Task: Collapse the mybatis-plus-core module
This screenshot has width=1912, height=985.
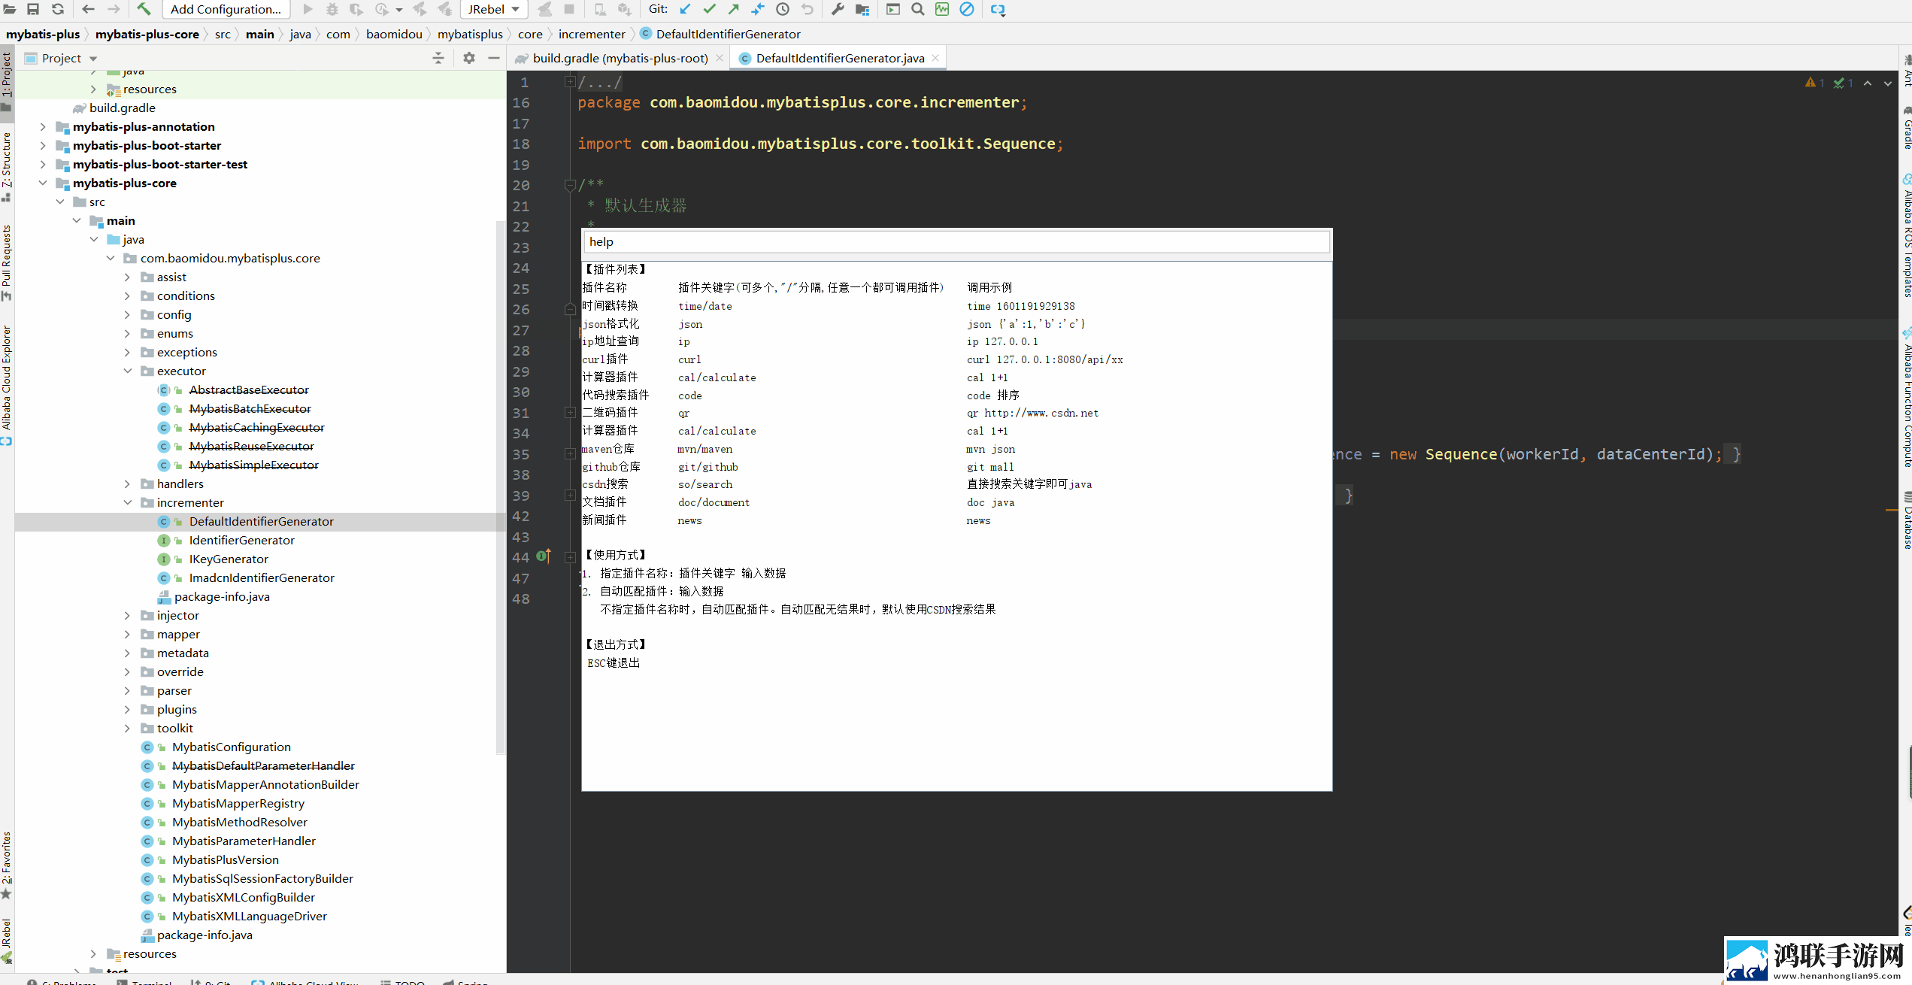Action: (43, 183)
